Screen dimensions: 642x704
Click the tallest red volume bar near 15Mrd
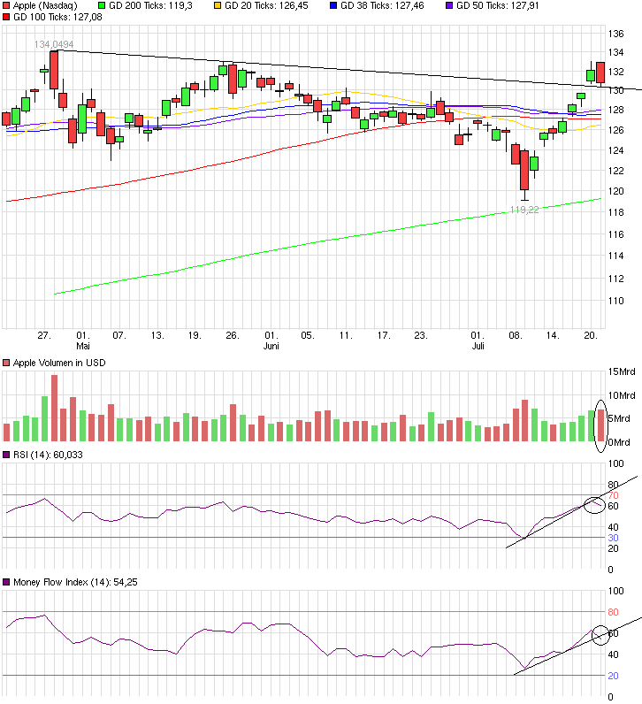tap(54, 408)
